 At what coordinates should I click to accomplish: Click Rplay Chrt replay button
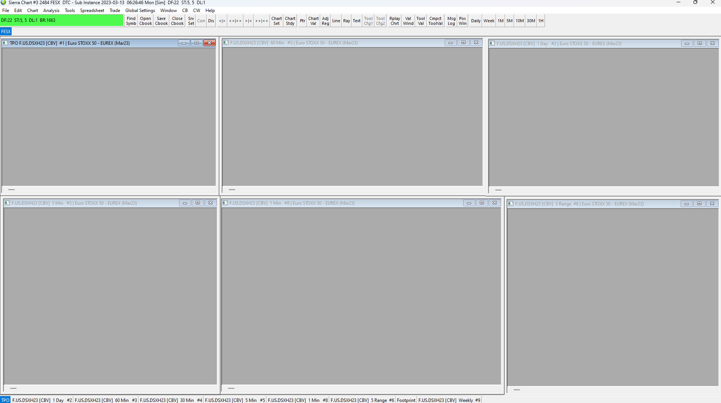click(395, 21)
